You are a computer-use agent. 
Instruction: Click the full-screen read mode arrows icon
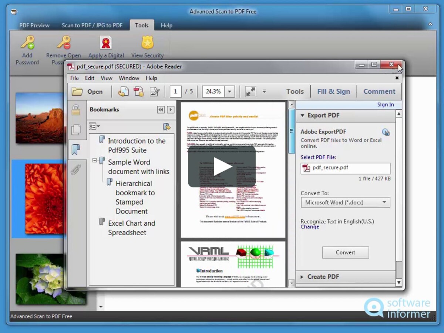point(250,91)
